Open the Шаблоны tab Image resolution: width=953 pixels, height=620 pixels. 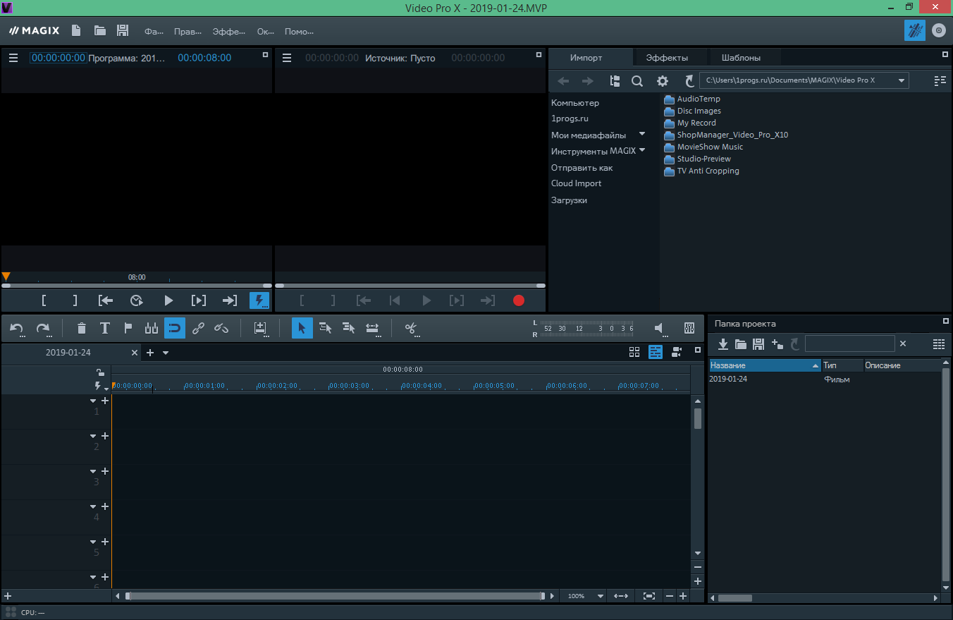[743, 57]
